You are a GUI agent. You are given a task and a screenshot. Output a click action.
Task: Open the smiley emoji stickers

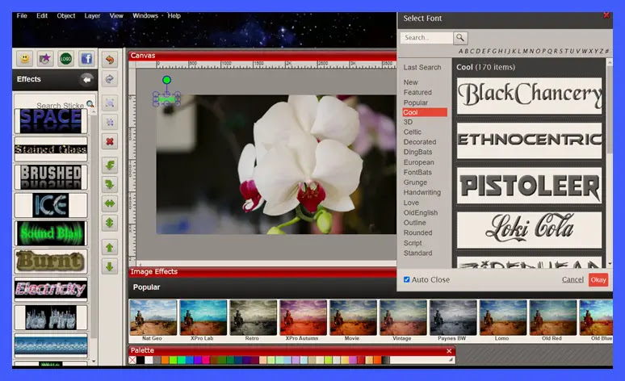25,59
